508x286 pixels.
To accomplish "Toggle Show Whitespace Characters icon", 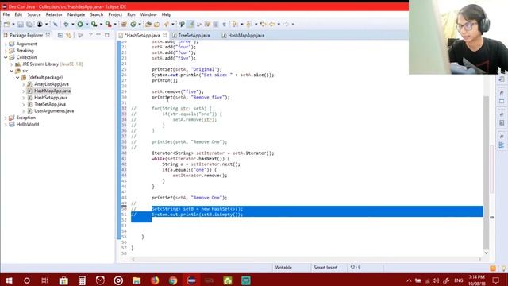I will click(x=224, y=25).
